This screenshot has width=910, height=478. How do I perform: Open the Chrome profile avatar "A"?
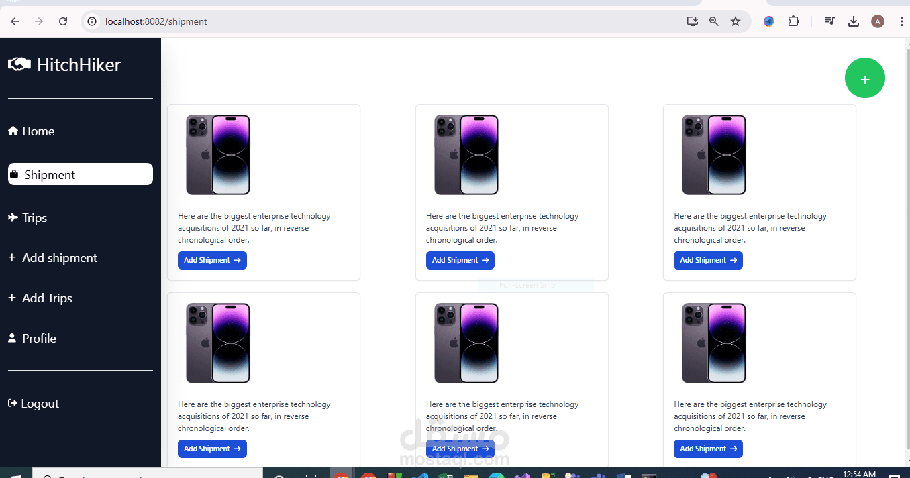(x=878, y=21)
